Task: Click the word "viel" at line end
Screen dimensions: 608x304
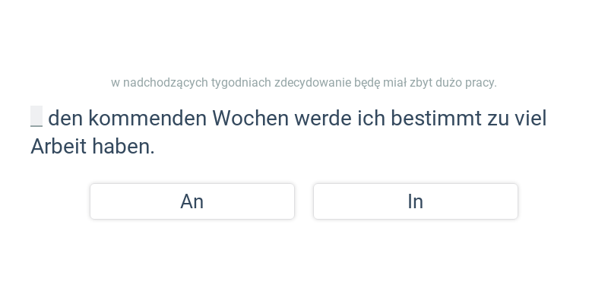Action: click(530, 118)
